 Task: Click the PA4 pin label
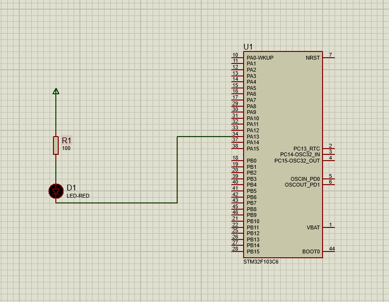click(251, 82)
